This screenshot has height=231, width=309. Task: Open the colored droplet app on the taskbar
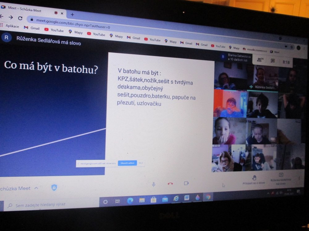point(197,197)
